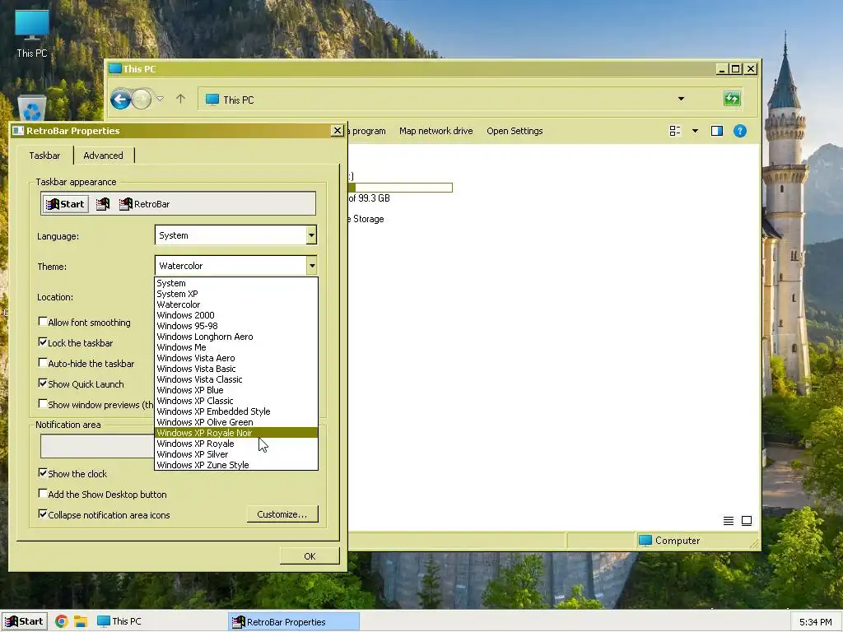The image size is (843, 632).
Task: Click the taskbar clock showing 5:34 PM
Action: click(x=816, y=622)
